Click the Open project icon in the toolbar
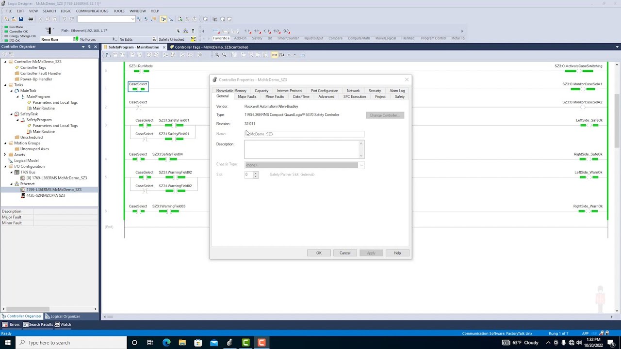621x349 pixels. pos(14,19)
